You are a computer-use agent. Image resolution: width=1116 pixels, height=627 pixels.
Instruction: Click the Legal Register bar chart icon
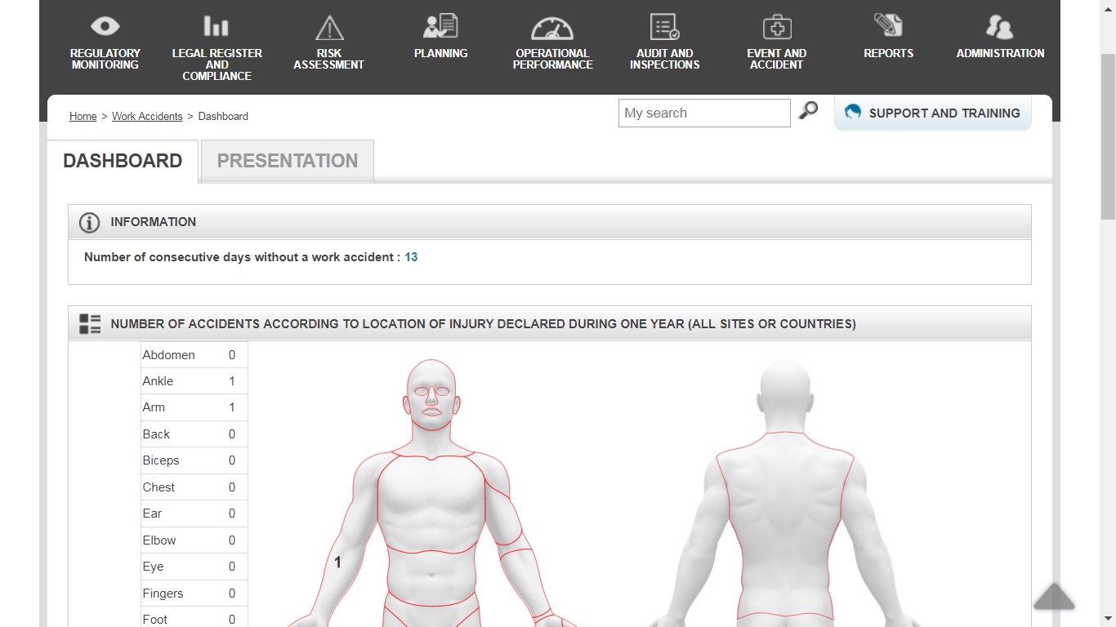(217, 26)
